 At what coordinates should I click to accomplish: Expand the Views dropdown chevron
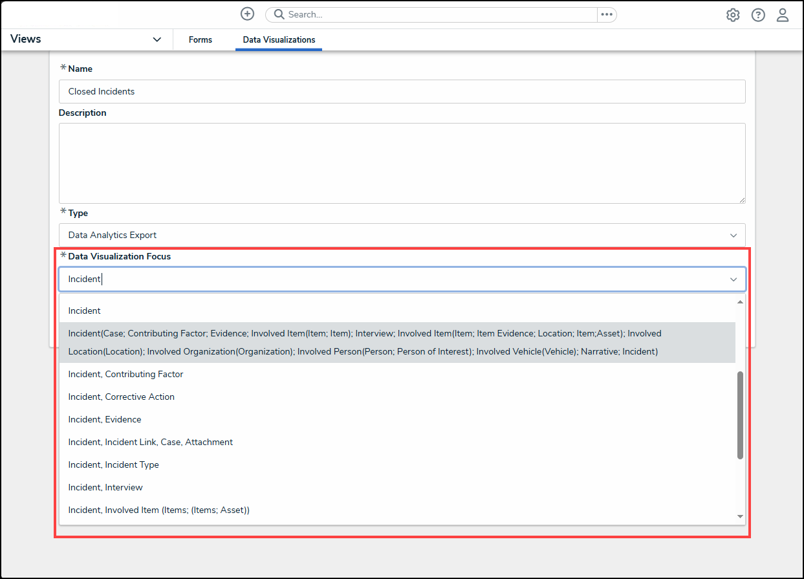(157, 39)
